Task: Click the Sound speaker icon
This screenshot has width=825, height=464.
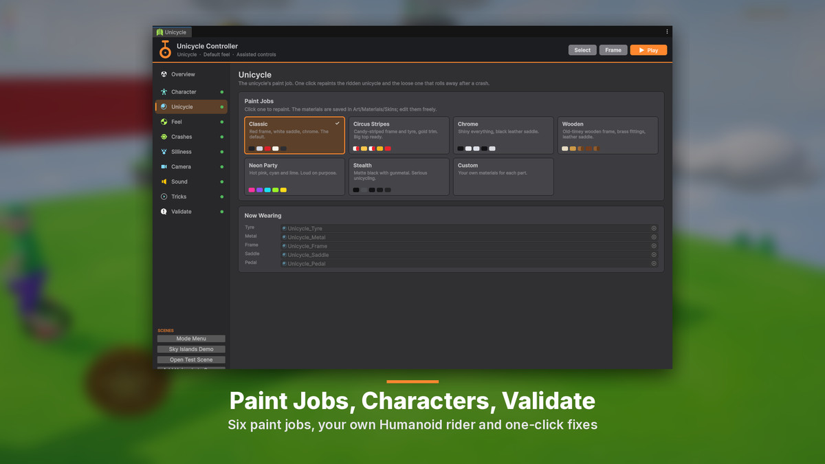Action: 164,182
